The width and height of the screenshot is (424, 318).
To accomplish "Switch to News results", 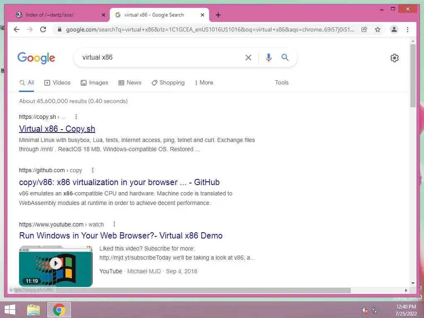I will (x=130, y=83).
